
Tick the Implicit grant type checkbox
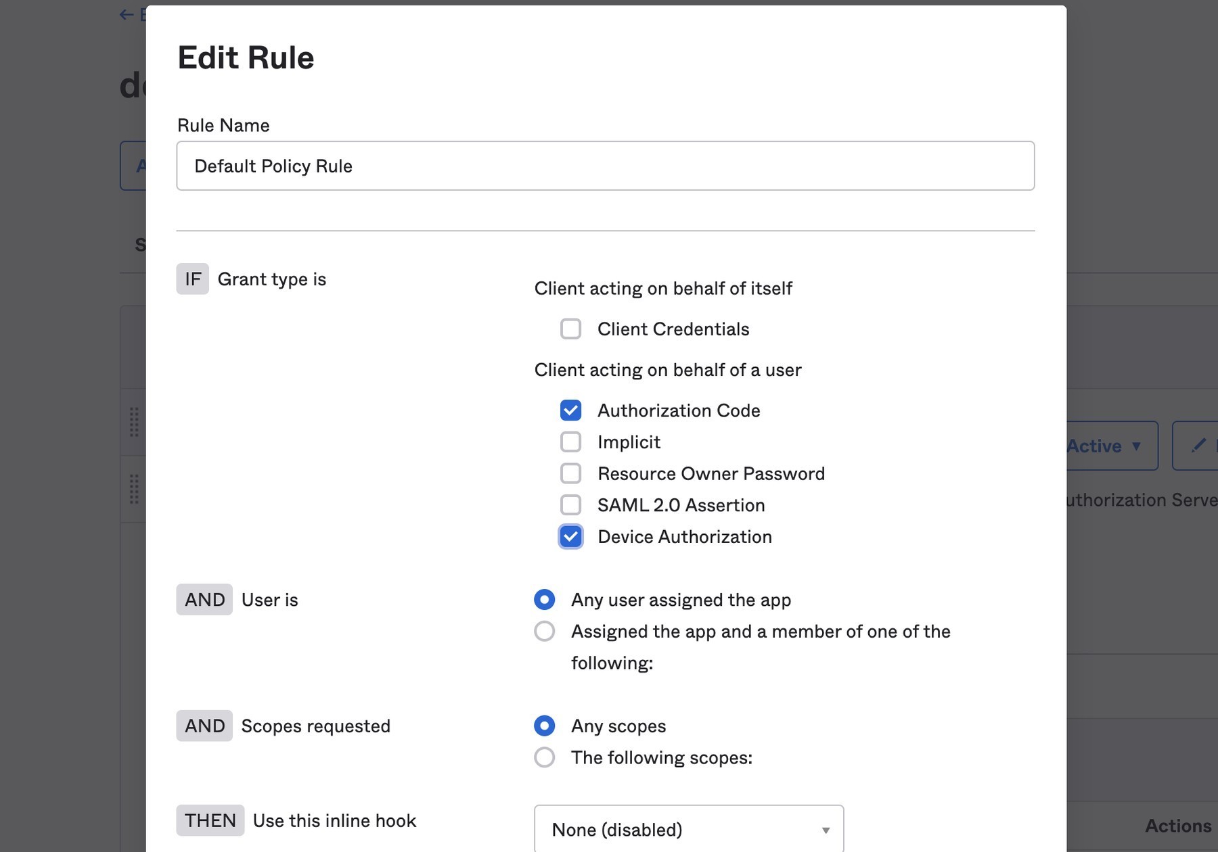570,442
